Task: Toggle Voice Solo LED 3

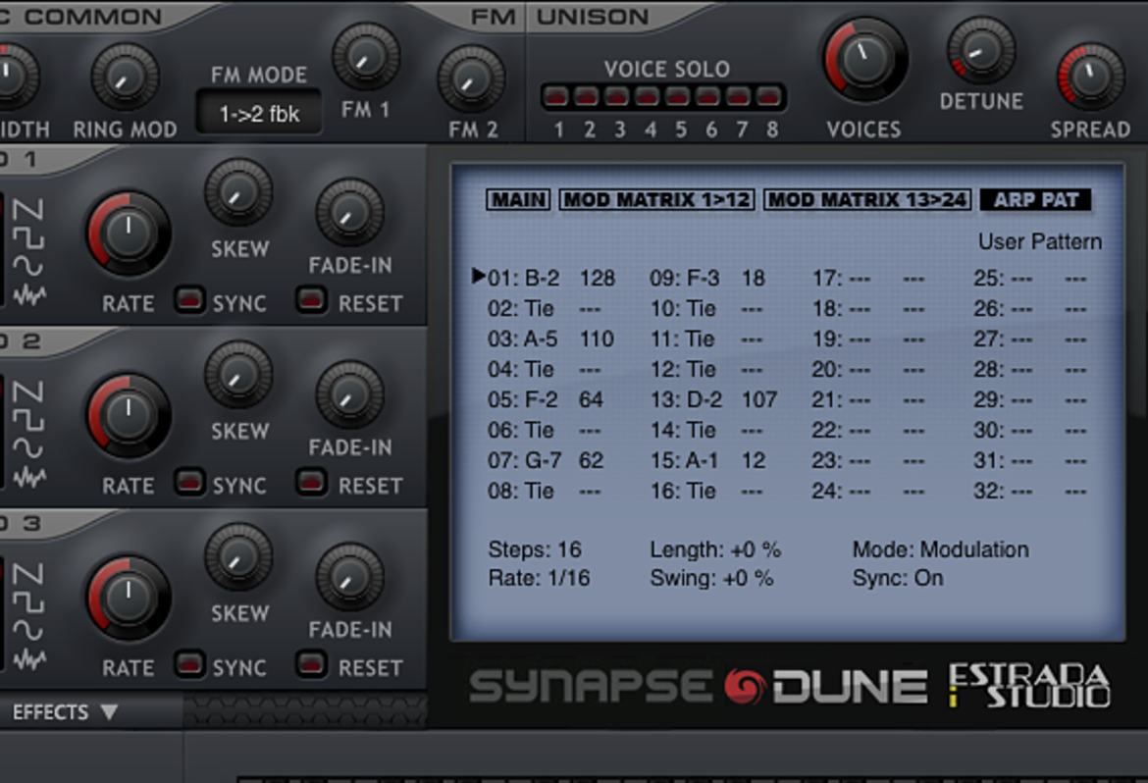Action: (617, 96)
